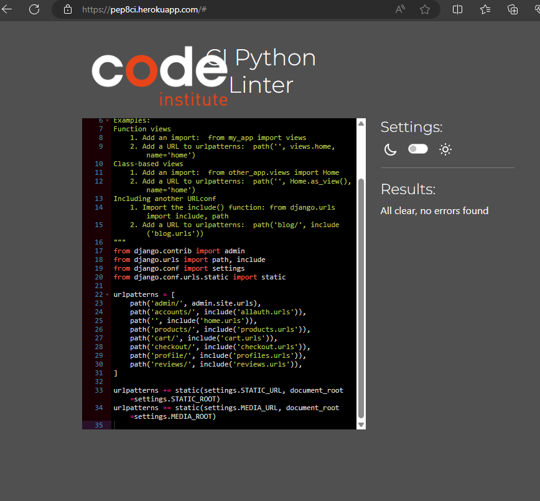Click the MEDIA_URL urlpatterns line

point(226,412)
